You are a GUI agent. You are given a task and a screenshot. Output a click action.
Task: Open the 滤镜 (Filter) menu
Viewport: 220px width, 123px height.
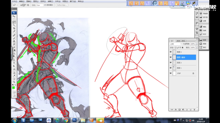51,1
